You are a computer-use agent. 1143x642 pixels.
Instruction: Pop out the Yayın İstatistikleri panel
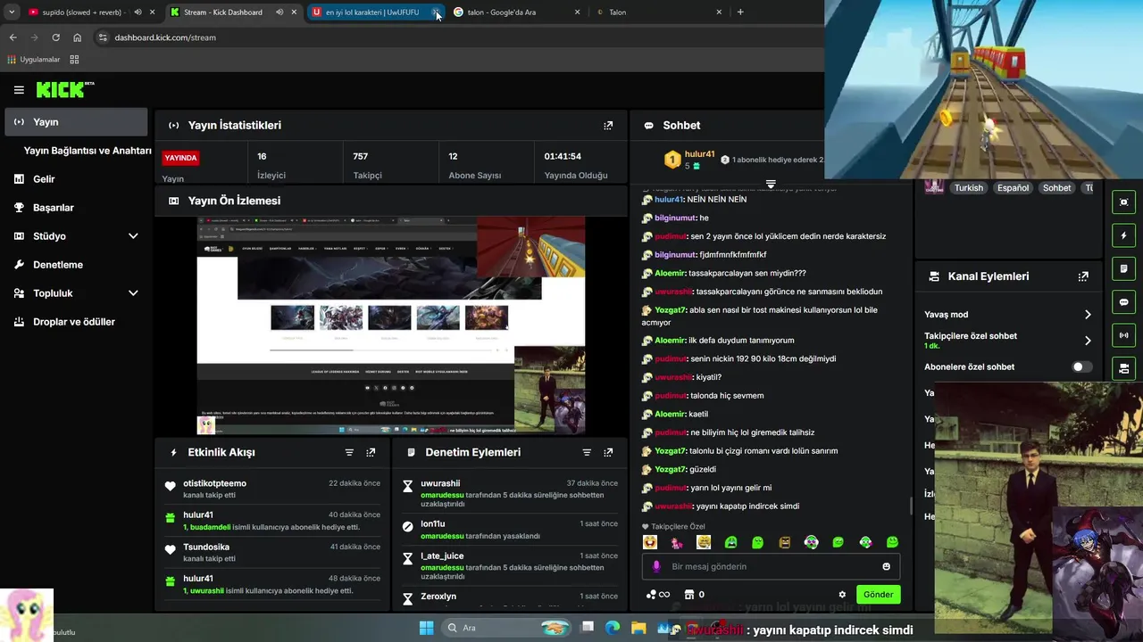click(608, 126)
